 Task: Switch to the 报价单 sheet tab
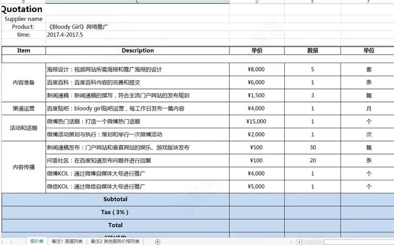point(37,241)
